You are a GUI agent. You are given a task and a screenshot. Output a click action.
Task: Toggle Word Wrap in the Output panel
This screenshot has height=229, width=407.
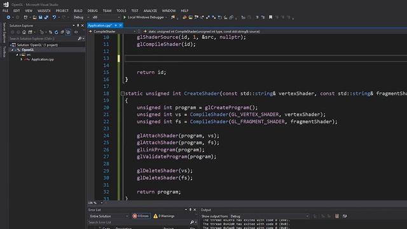point(345,216)
